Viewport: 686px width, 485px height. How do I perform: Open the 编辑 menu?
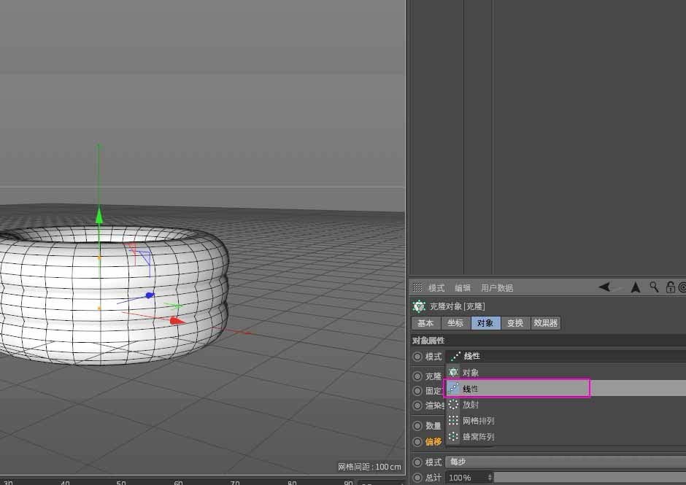pos(464,287)
